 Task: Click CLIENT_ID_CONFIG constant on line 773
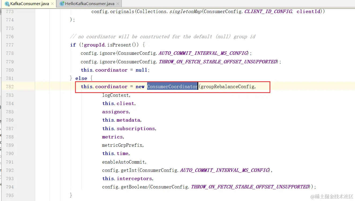click(268, 11)
